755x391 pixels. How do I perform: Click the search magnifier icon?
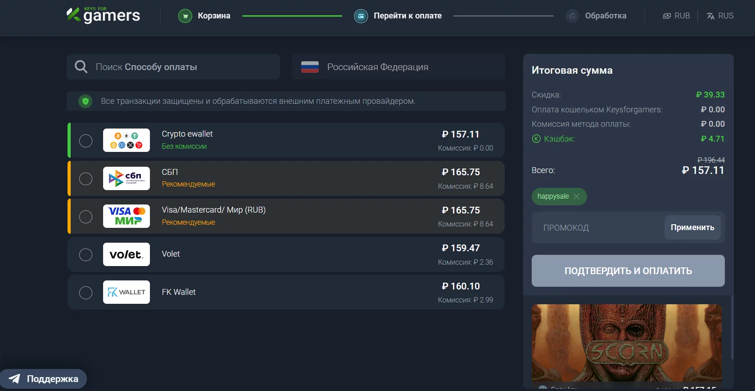81,67
